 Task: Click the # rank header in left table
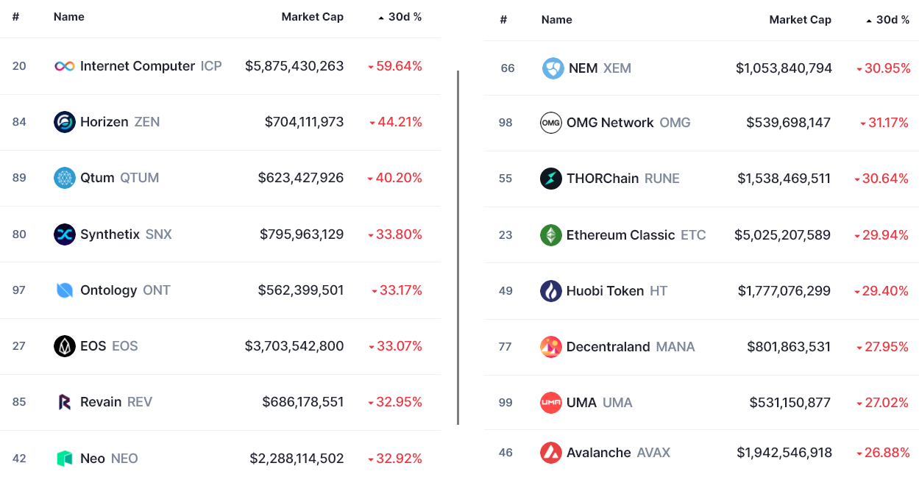15,17
